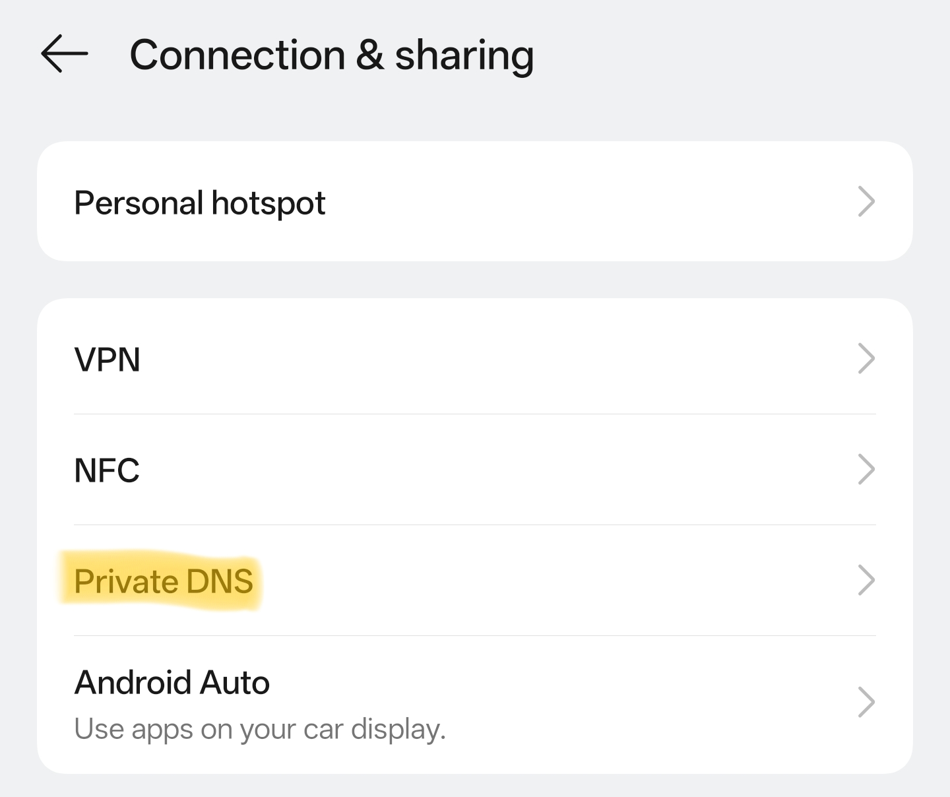Click the chevron beside NFC

click(x=866, y=470)
